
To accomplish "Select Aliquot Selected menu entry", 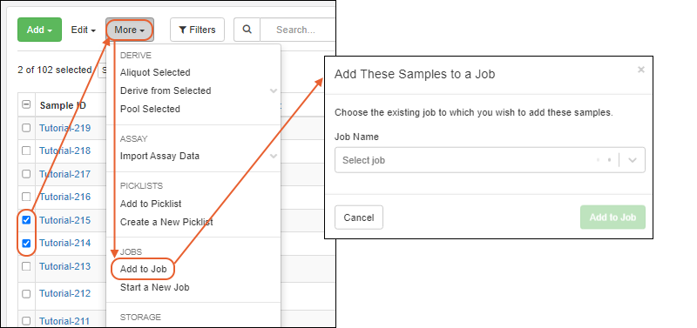I will [155, 72].
